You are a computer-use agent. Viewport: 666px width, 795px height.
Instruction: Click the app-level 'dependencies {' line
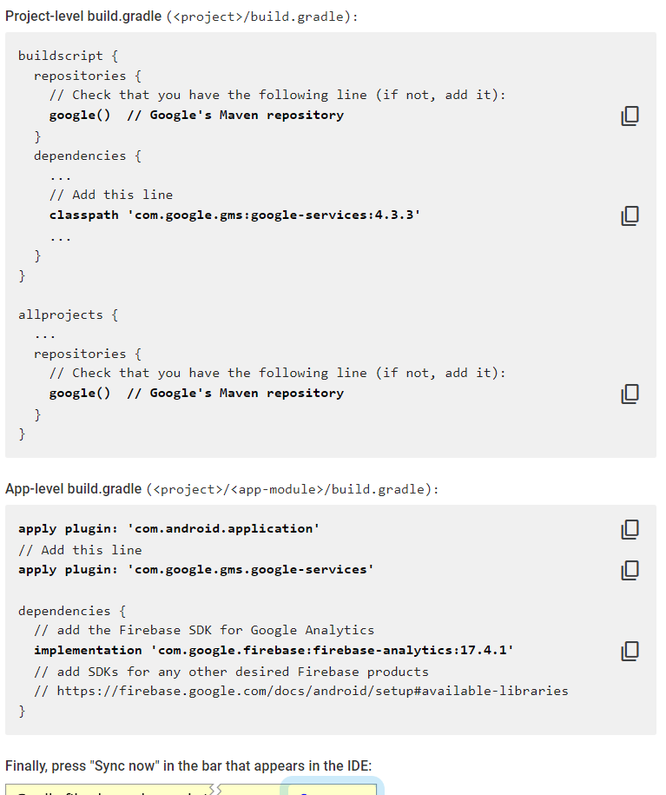[x=72, y=611]
